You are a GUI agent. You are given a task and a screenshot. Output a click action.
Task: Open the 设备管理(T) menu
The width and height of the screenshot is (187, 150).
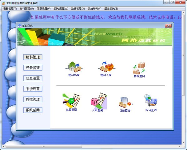[x=10, y=8]
